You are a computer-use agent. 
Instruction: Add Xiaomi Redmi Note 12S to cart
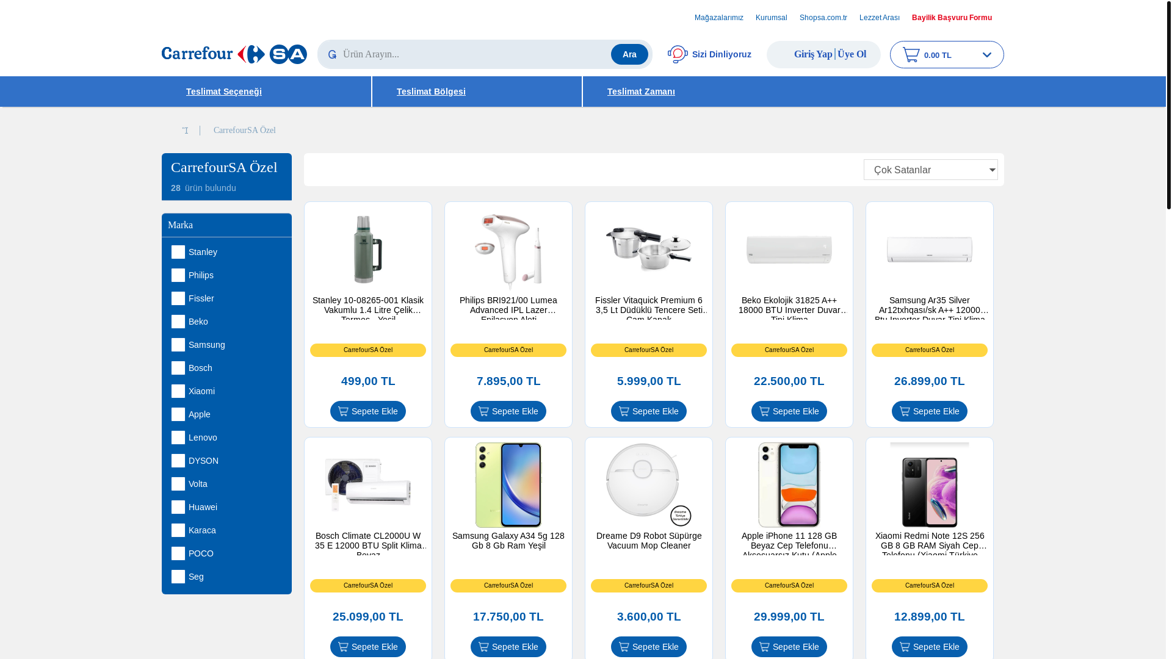point(930,647)
